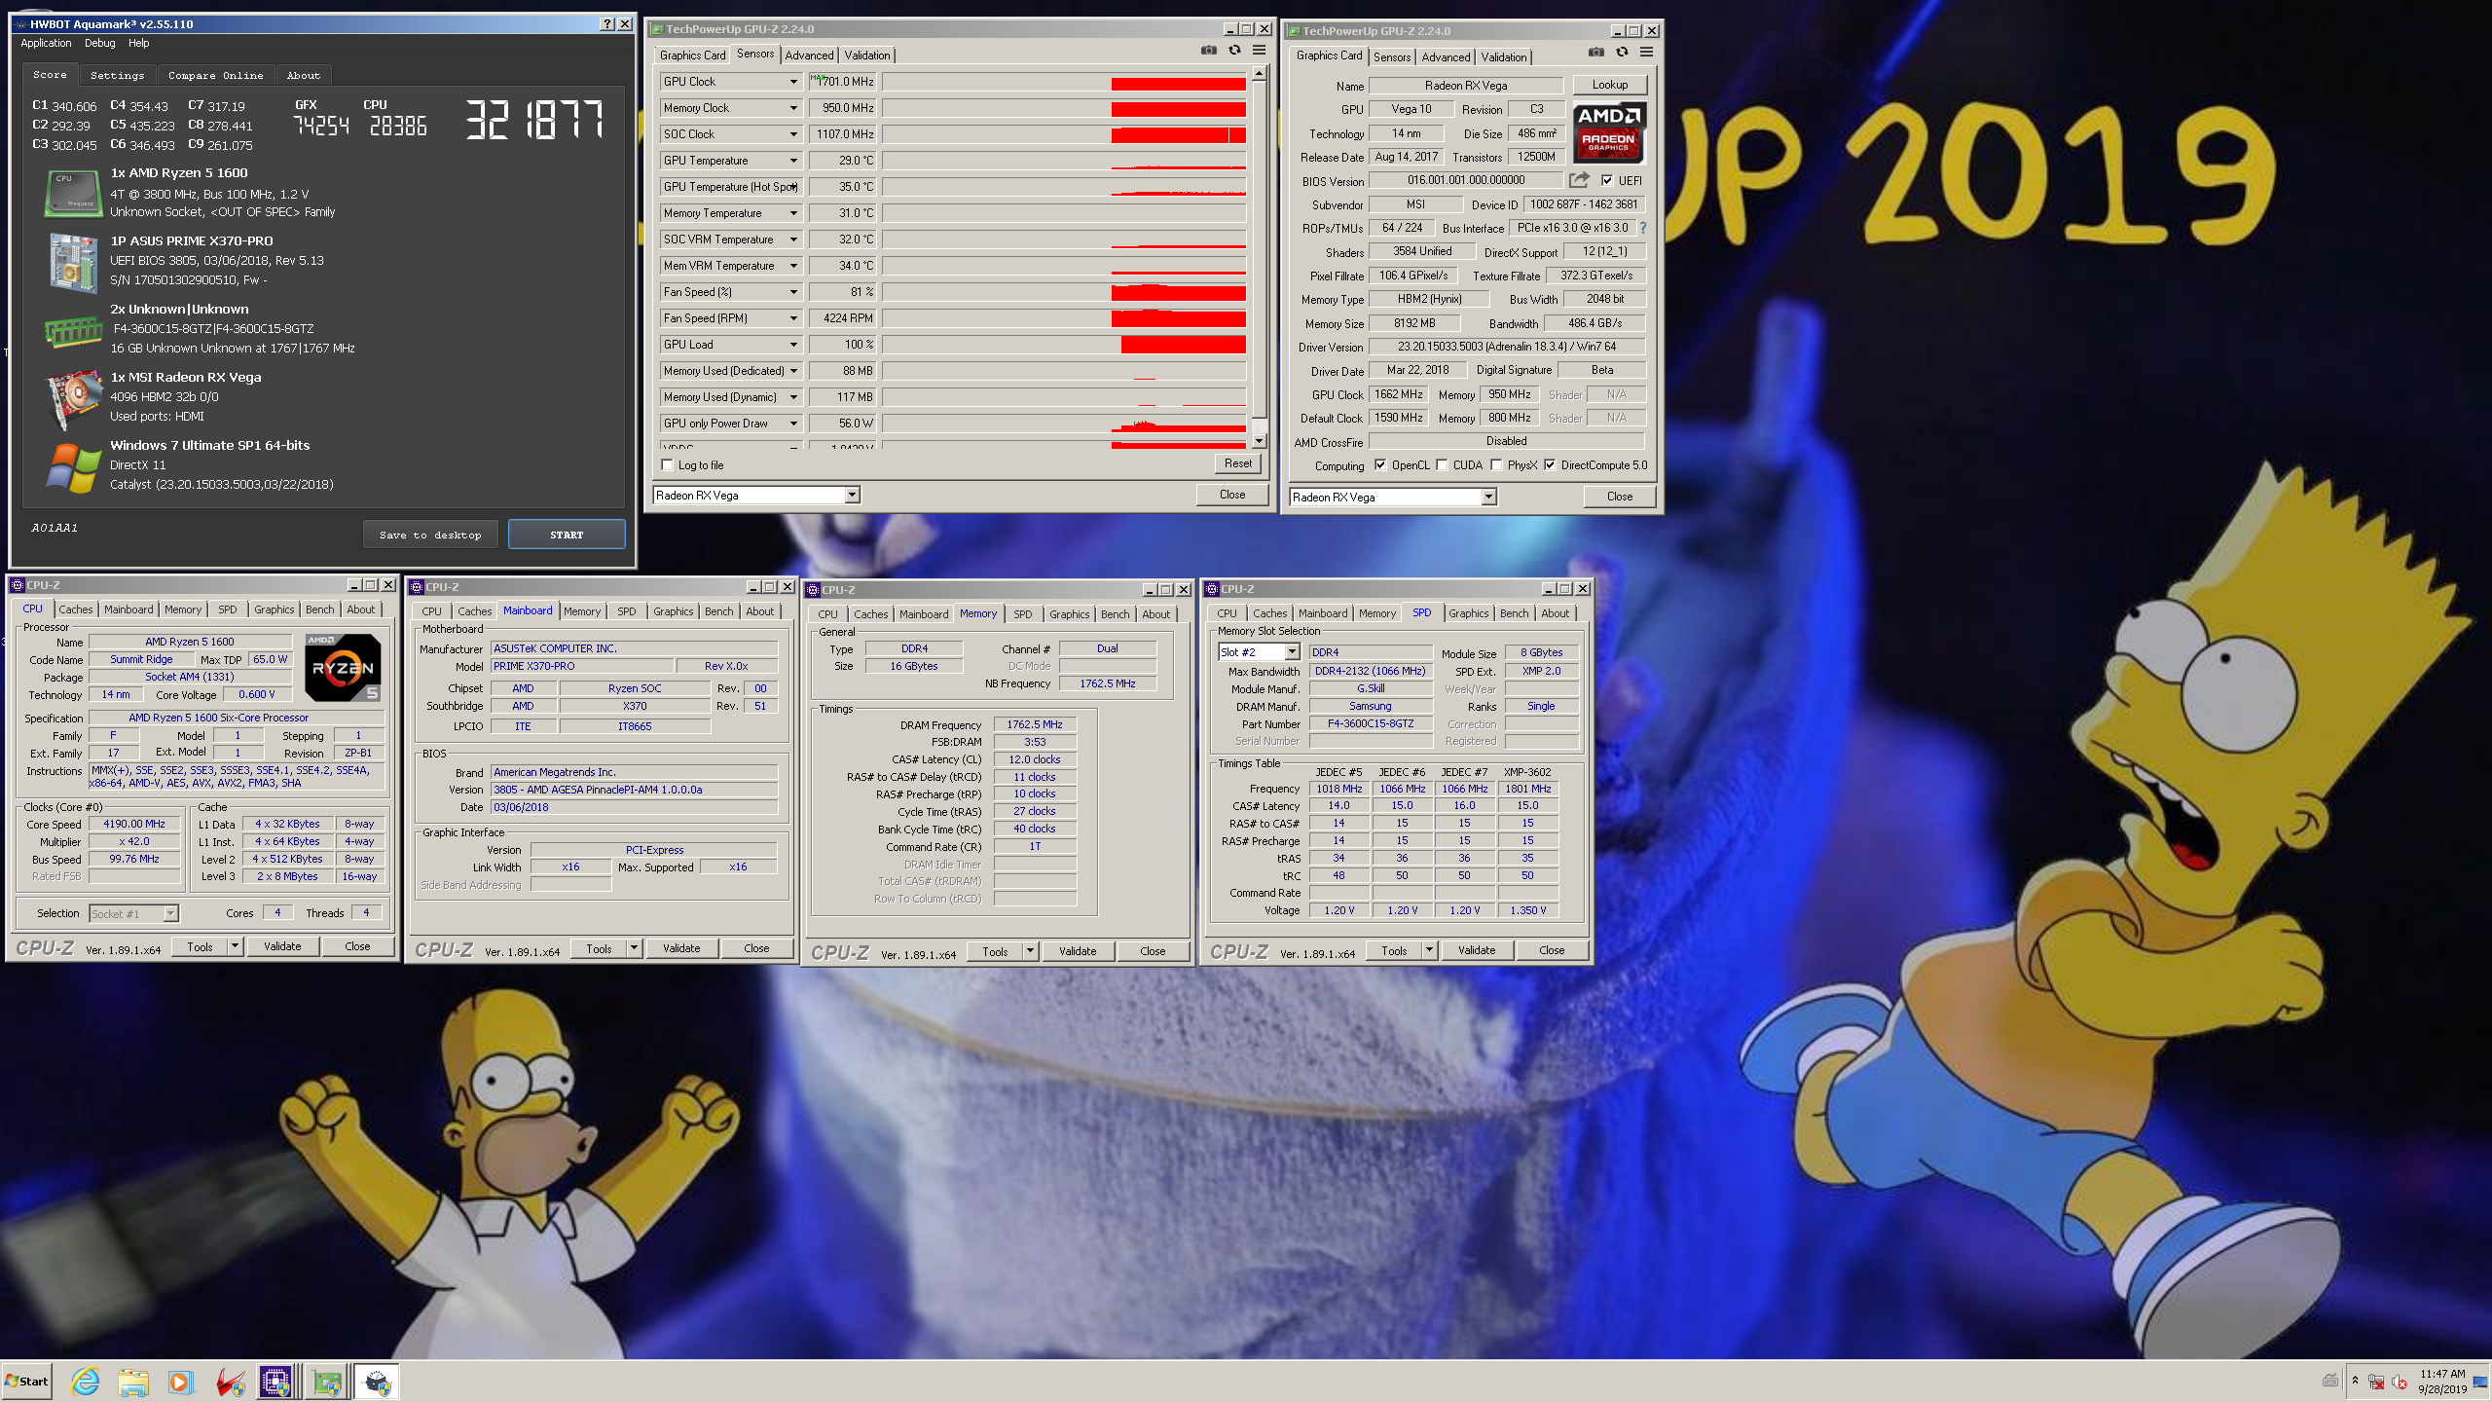This screenshot has height=1402, width=2492.
Task: Switch to Advanced tab in GPU-Z Sensors window
Action: click(x=809, y=55)
